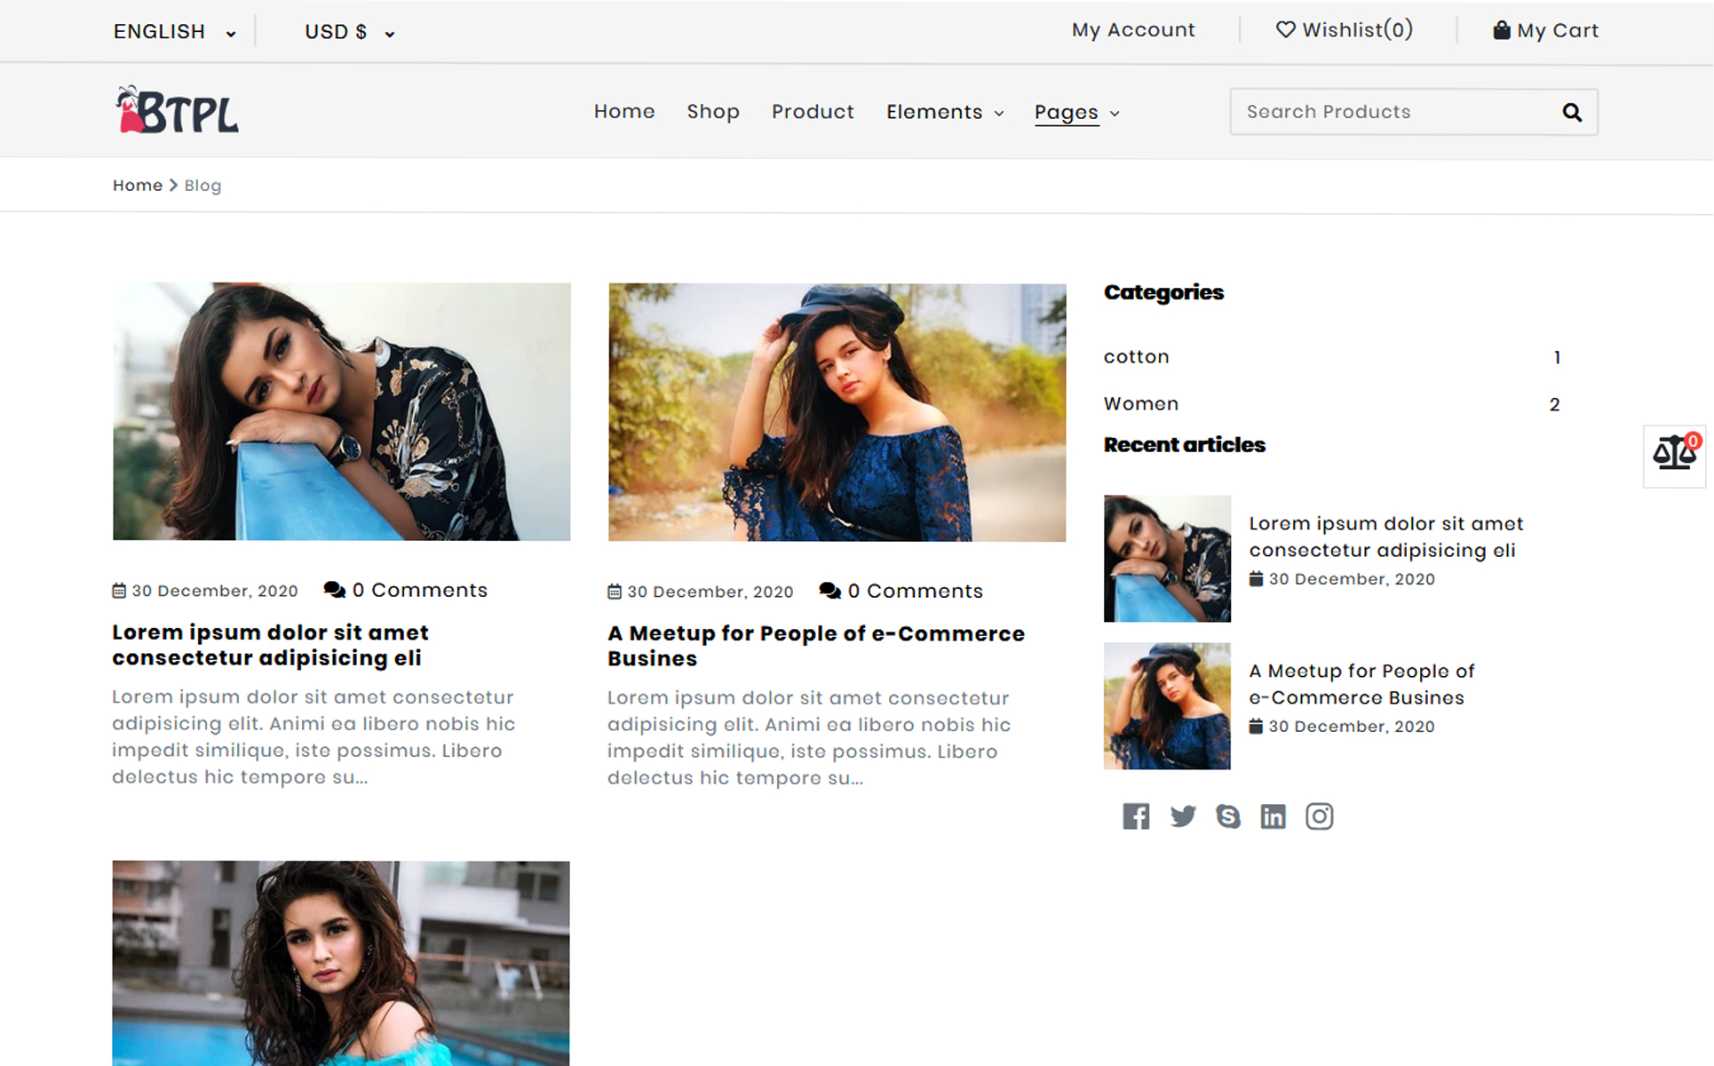Click calendar icon in recent Meetup article
This screenshot has width=1714, height=1066.
point(1256,726)
